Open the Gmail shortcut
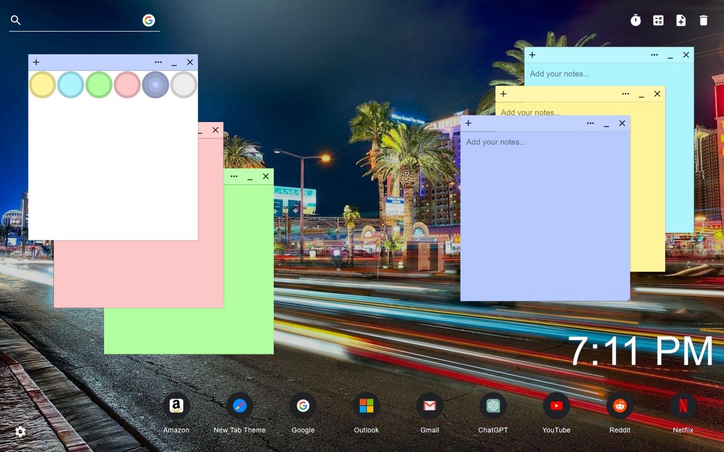This screenshot has height=452, width=724. pyautogui.click(x=430, y=406)
